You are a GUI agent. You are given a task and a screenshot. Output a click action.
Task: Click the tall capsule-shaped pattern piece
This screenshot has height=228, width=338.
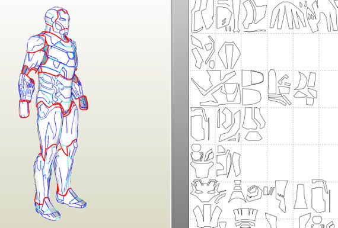click(x=272, y=82)
